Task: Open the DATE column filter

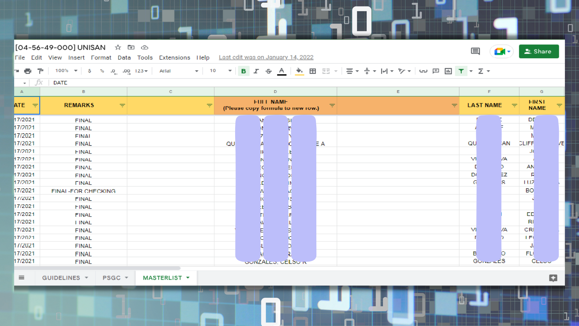Action: coord(35,105)
